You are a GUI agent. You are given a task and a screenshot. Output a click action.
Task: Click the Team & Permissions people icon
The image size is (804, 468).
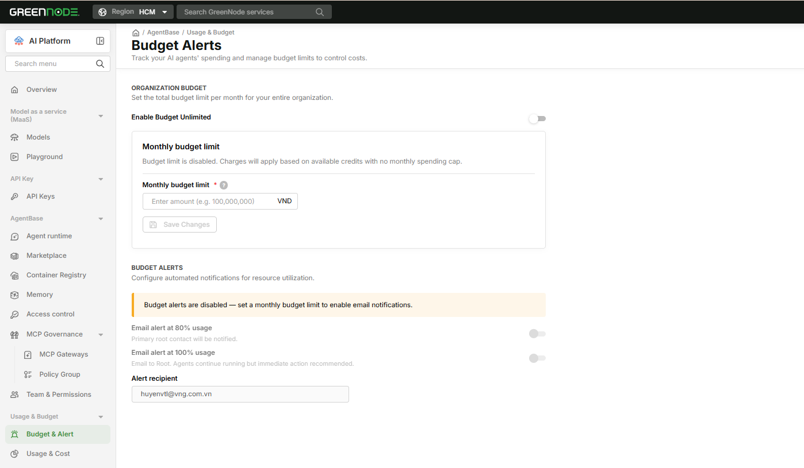(15, 394)
